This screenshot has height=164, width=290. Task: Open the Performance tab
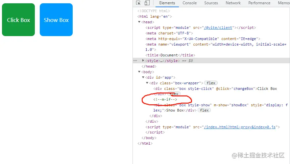point(259,3)
